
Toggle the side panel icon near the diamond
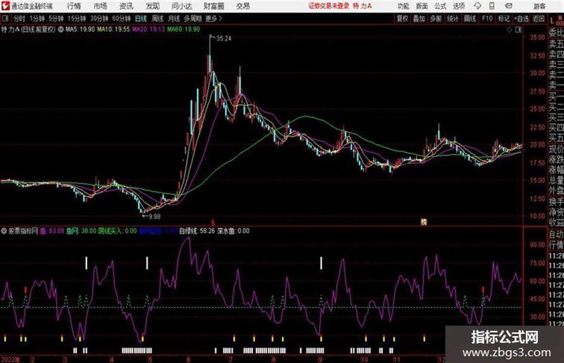[518, 30]
